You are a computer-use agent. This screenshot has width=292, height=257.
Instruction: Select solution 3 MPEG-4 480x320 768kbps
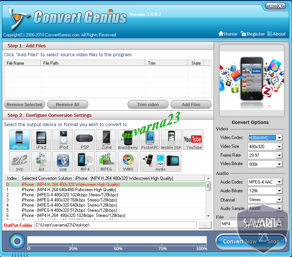click(x=105, y=200)
